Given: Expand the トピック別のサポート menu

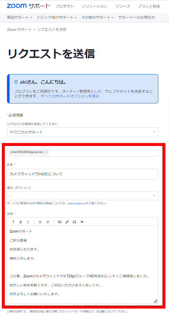Looking at the screenshot, I should point(57,18).
